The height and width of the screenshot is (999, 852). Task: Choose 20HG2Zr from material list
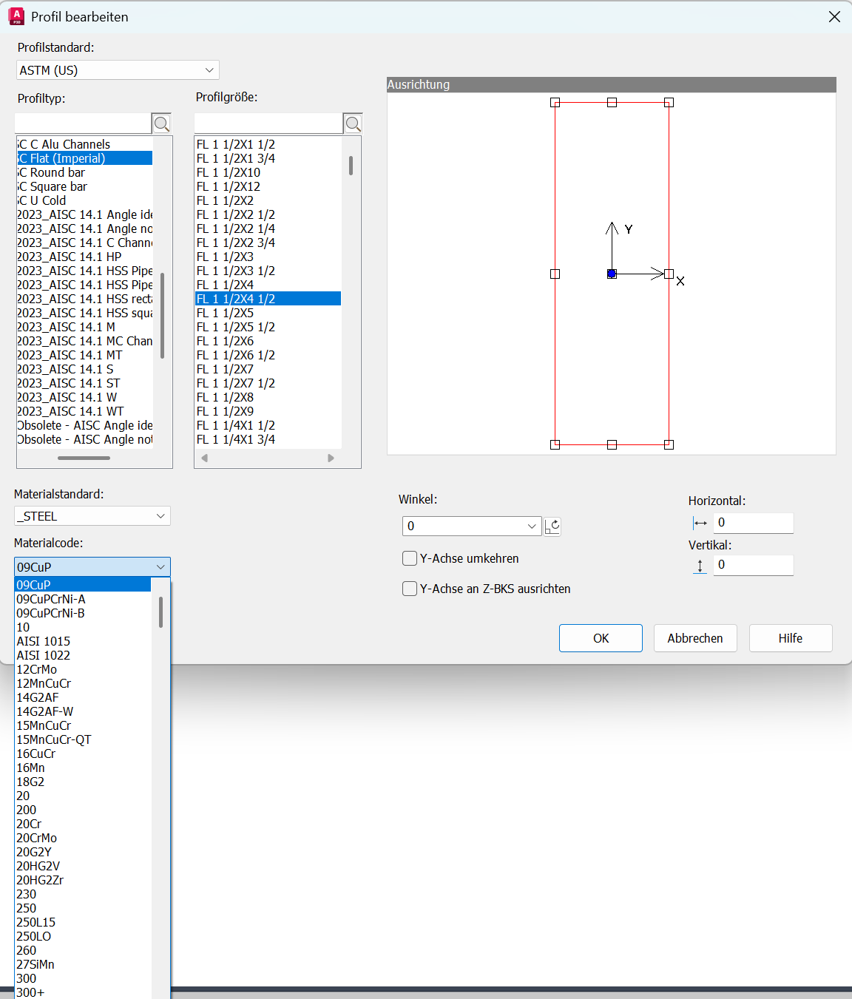[x=83, y=880]
